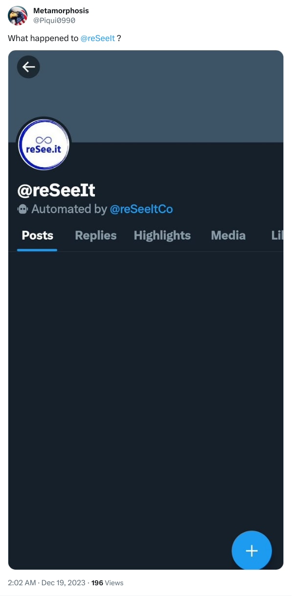Switch to the Replies tab

coord(95,236)
